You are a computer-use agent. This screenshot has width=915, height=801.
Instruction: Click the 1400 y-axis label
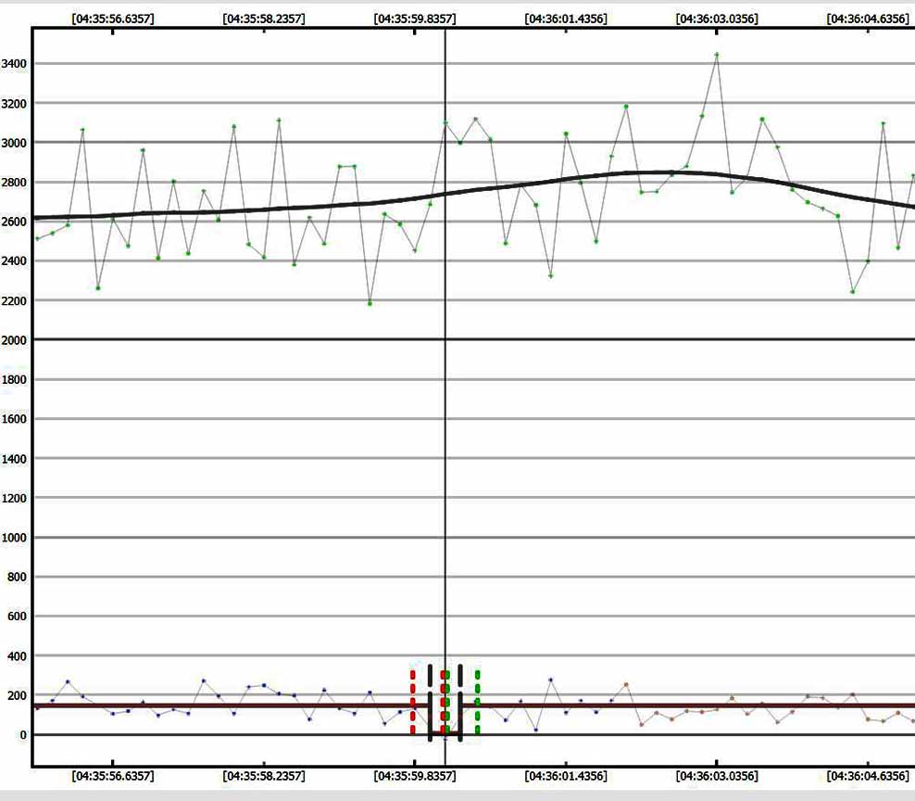13,459
